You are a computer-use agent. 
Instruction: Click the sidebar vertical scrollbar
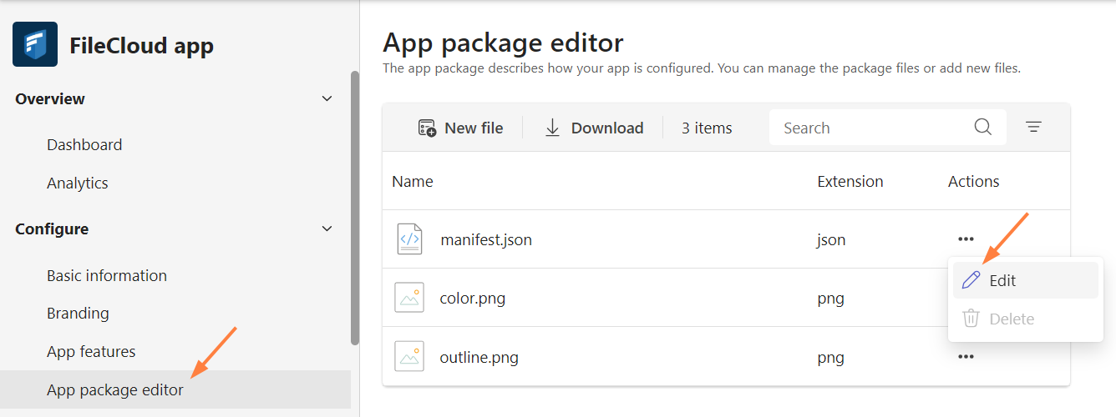pyautogui.click(x=355, y=208)
